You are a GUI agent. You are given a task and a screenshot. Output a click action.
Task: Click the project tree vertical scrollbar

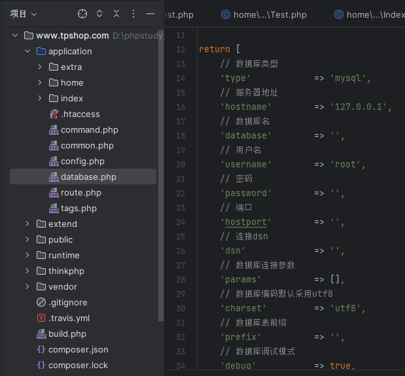[161, 175]
